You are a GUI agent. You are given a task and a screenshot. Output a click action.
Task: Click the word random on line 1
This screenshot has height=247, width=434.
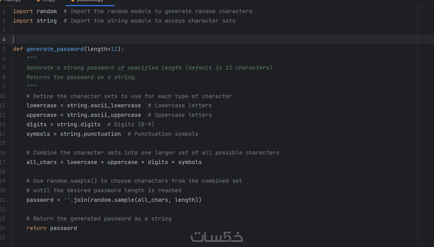(x=46, y=11)
